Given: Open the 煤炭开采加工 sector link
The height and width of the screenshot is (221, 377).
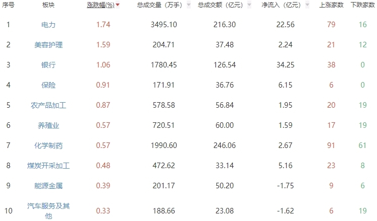Looking at the screenshot, I should click(x=48, y=166).
